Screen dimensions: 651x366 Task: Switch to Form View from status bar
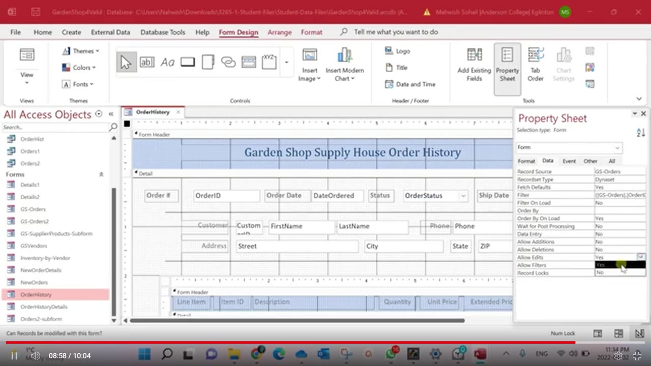coord(598,333)
